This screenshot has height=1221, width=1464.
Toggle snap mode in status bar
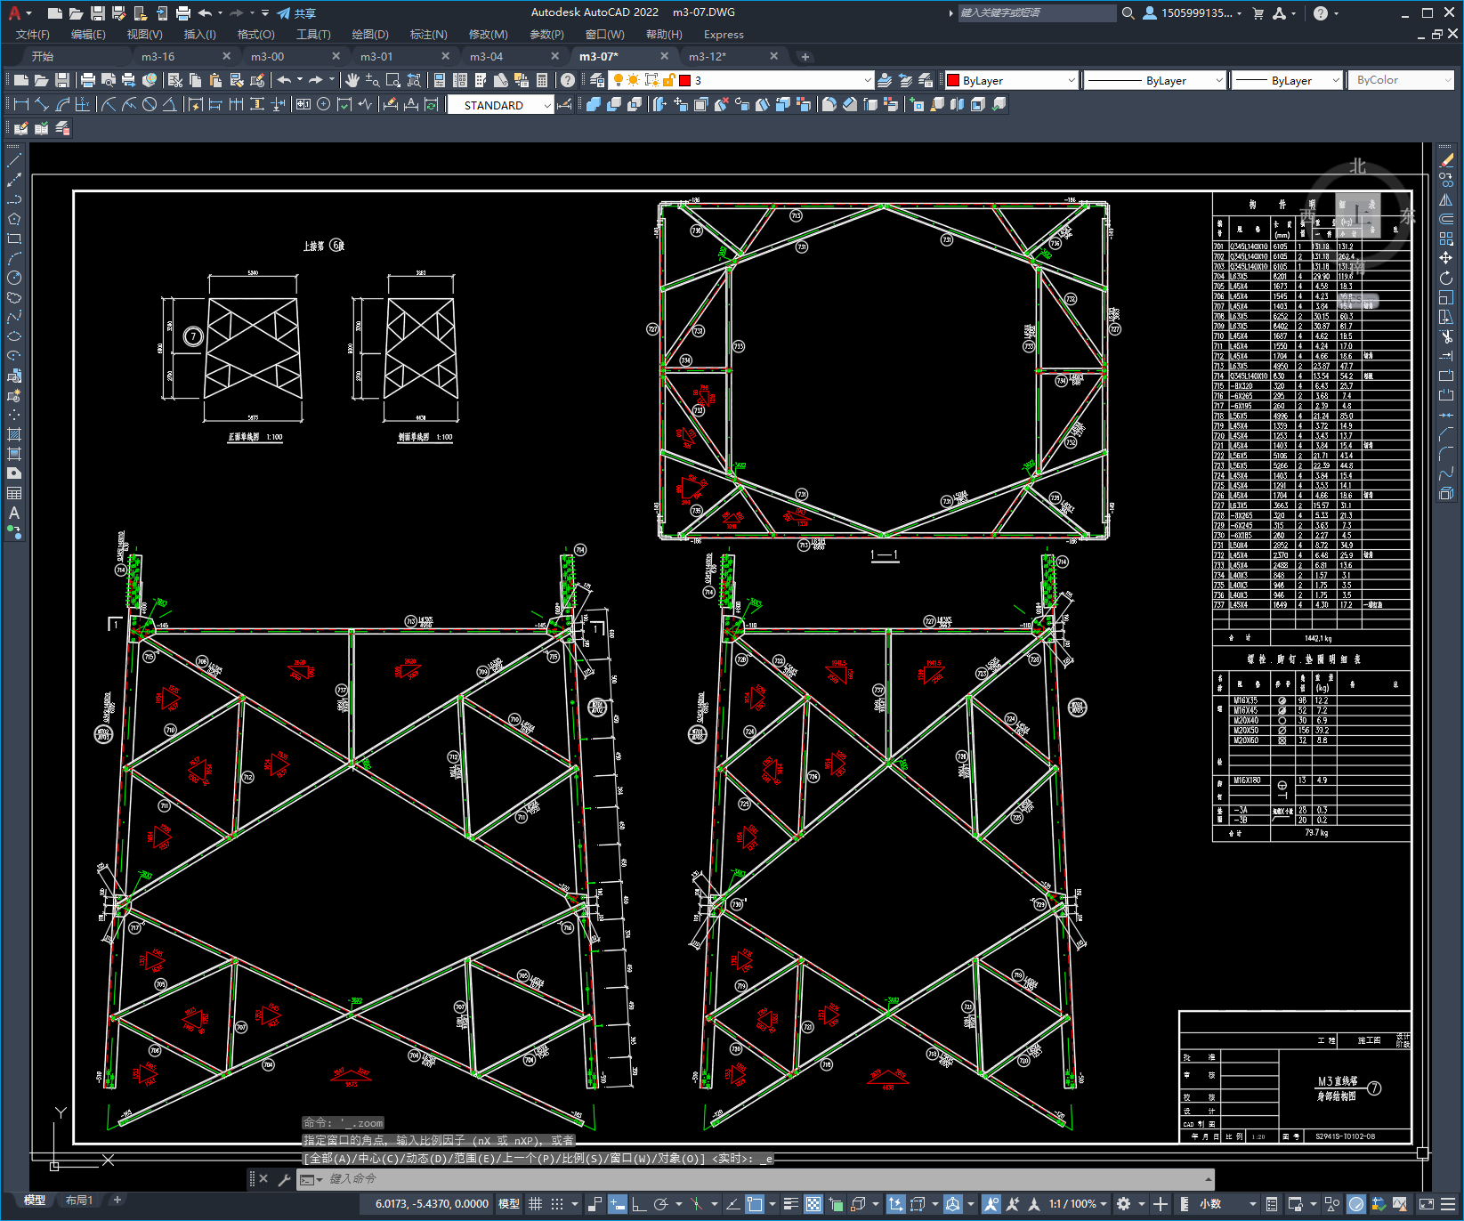(557, 1204)
